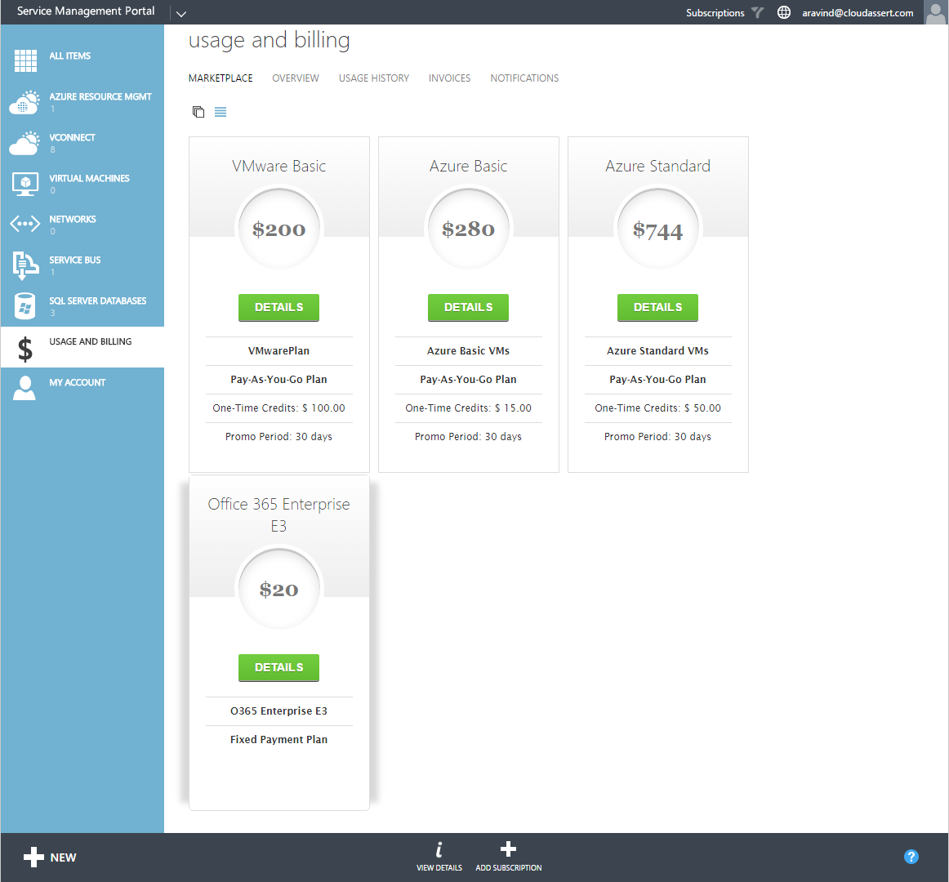Open the SQL Server Databases icon

tap(25, 305)
